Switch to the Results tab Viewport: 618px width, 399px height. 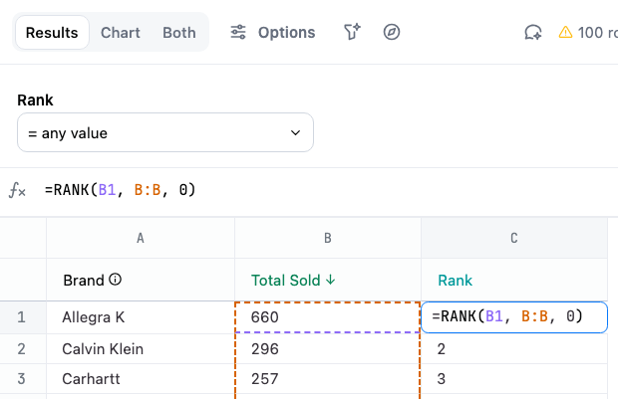[x=52, y=33]
